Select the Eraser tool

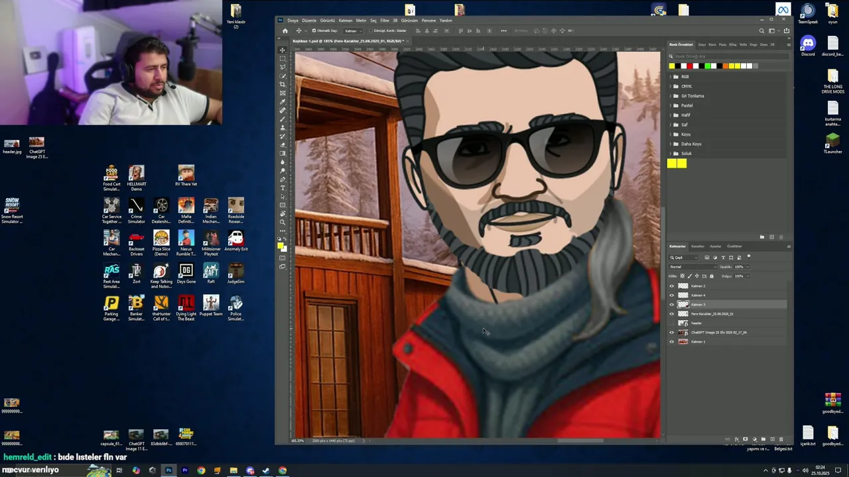pos(283,144)
